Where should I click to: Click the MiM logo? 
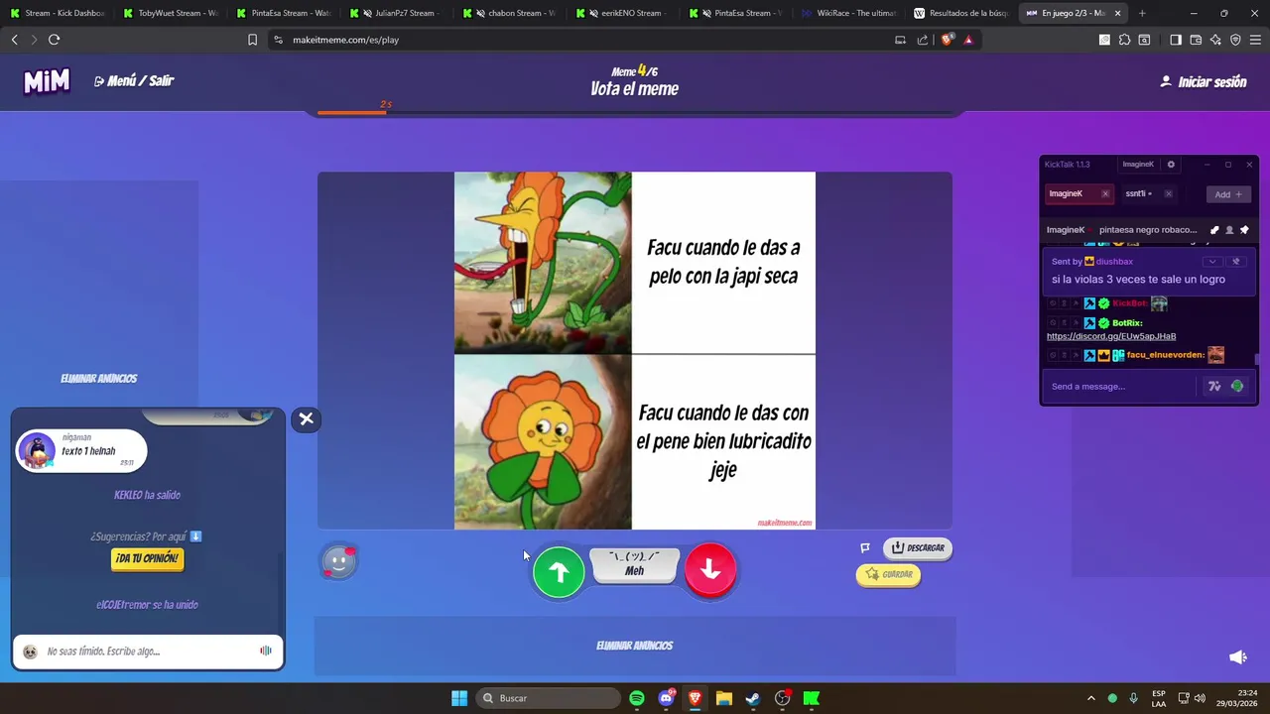(47, 81)
